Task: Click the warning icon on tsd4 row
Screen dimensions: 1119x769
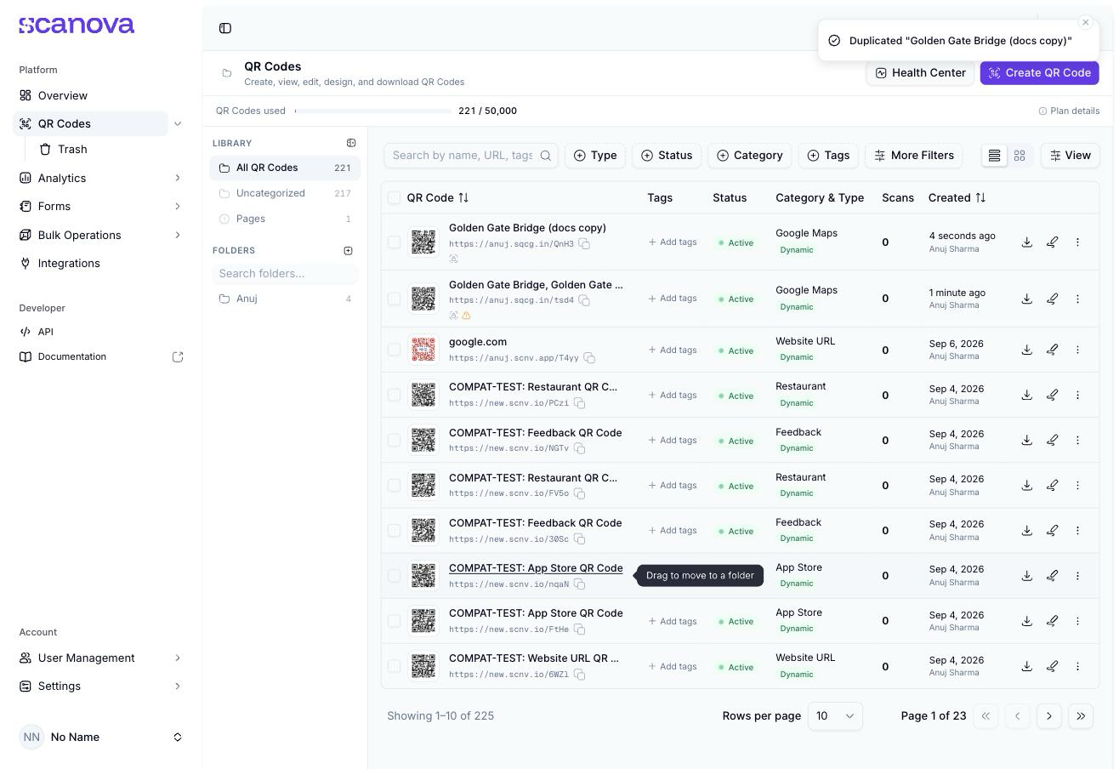Action: pos(466,316)
